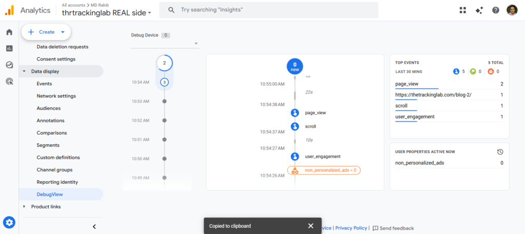The image size is (525, 234).
Task: Open Annotations in the sidebar
Action: click(50, 121)
